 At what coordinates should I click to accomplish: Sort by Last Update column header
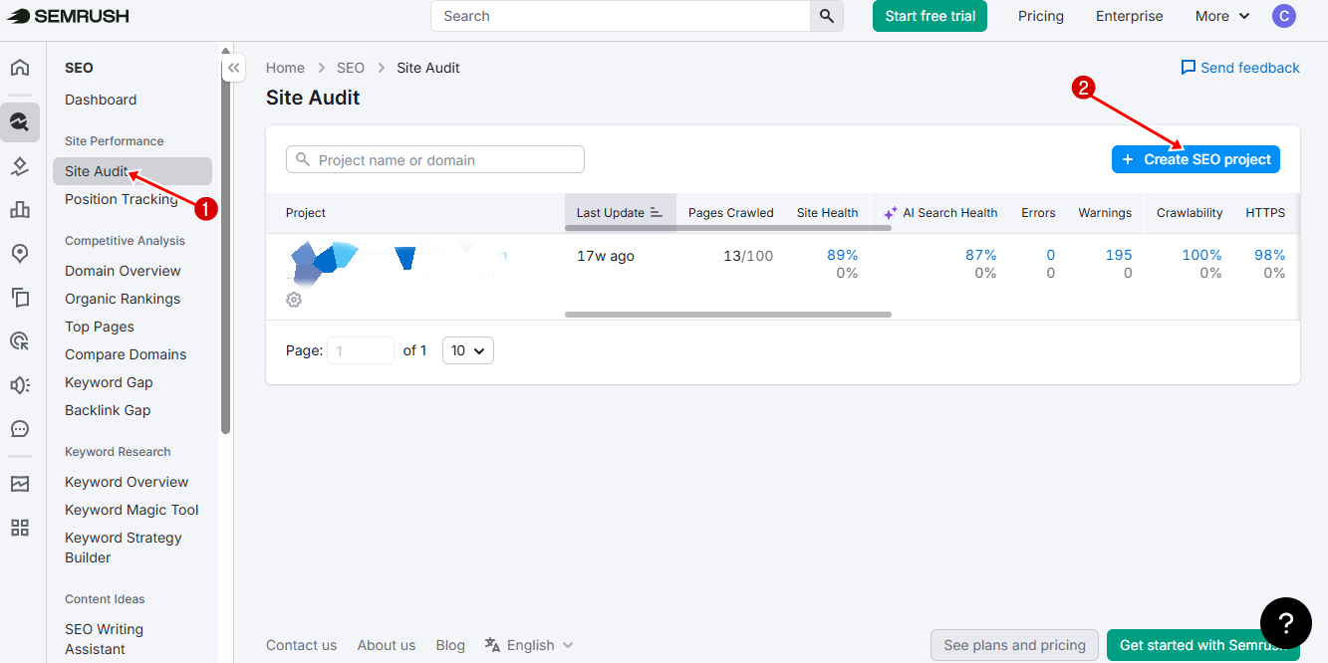coord(620,213)
